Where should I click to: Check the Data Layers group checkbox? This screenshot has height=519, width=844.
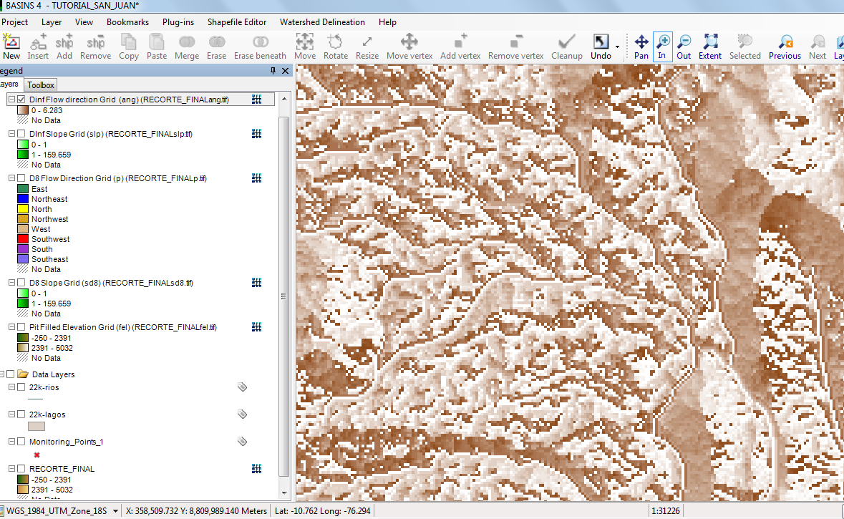(10, 374)
